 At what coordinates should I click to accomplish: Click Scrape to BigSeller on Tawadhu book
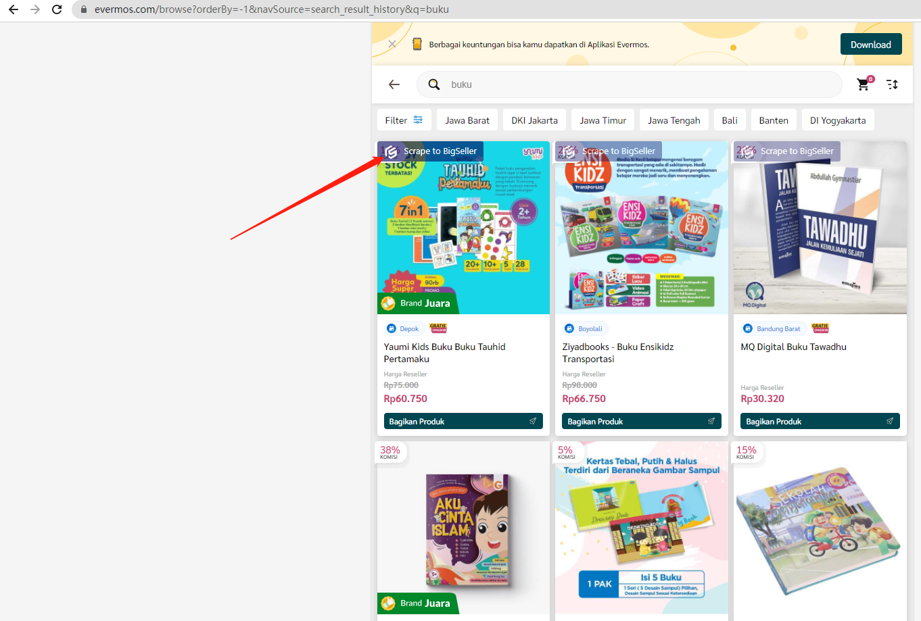coord(789,151)
